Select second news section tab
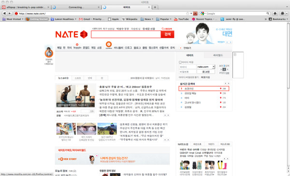This screenshot has height=176, width=290. 78,78
